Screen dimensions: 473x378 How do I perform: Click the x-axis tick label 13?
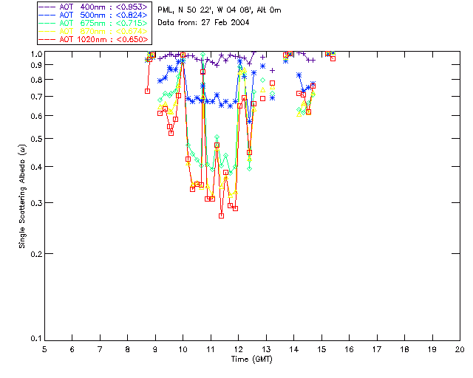266,349
